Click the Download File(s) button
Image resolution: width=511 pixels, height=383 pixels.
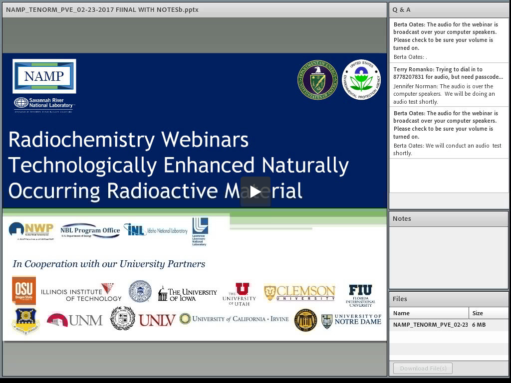click(423, 369)
